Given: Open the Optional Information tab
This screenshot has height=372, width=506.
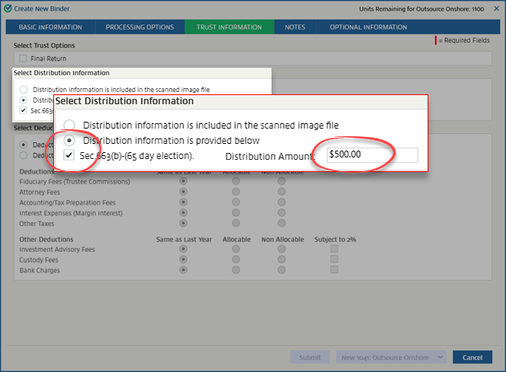Looking at the screenshot, I should (368, 27).
